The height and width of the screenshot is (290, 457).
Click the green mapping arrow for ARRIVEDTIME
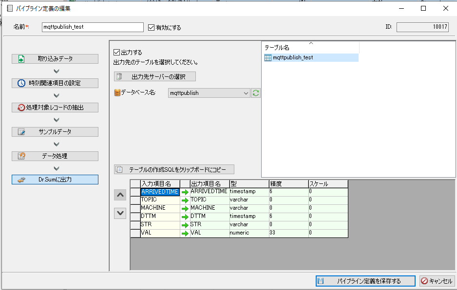coord(185,192)
